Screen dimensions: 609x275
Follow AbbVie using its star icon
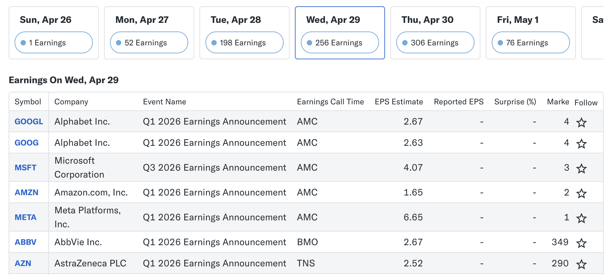tap(581, 243)
